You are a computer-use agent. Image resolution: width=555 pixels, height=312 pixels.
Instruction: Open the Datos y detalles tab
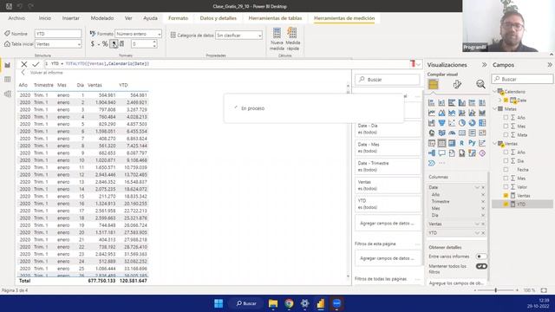coord(218,18)
